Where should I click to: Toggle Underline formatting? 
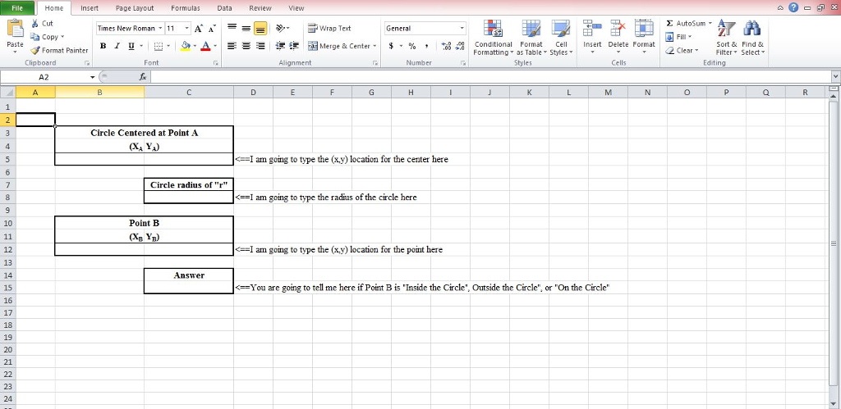click(x=131, y=47)
